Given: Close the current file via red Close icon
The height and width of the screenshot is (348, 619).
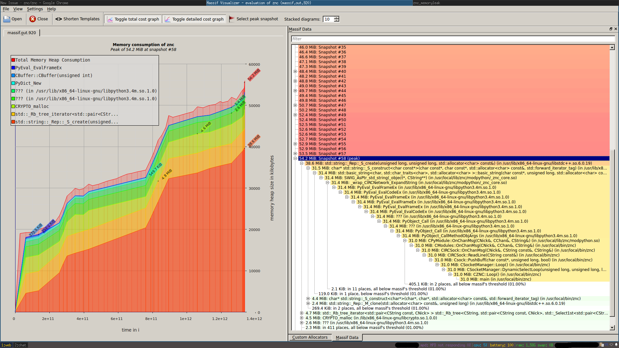Looking at the screenshot, I should pos(33,19).
